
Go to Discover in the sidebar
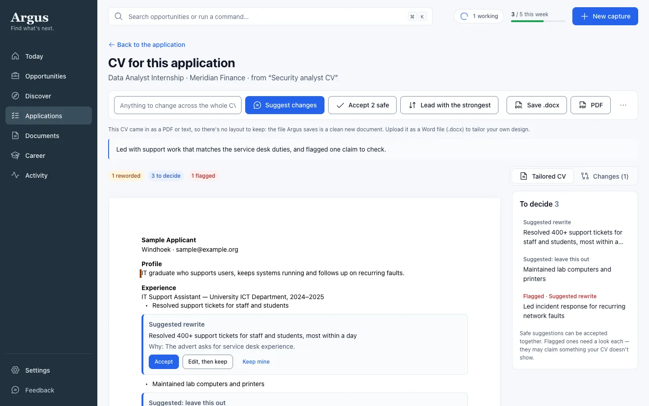(49, 96)
